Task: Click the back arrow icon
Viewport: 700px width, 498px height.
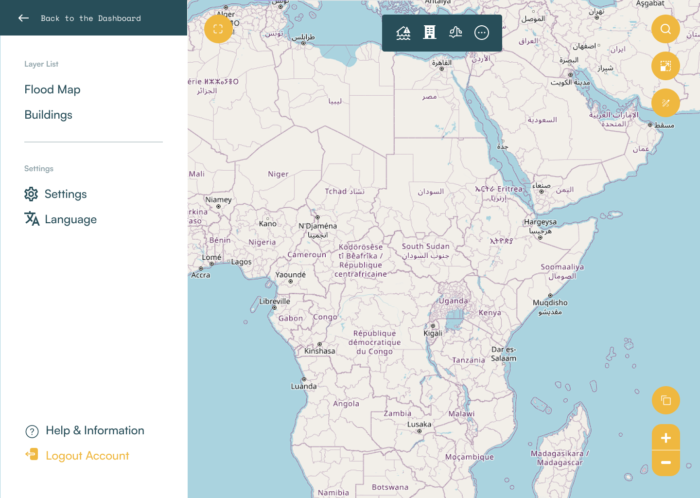Action: point(23,18)
